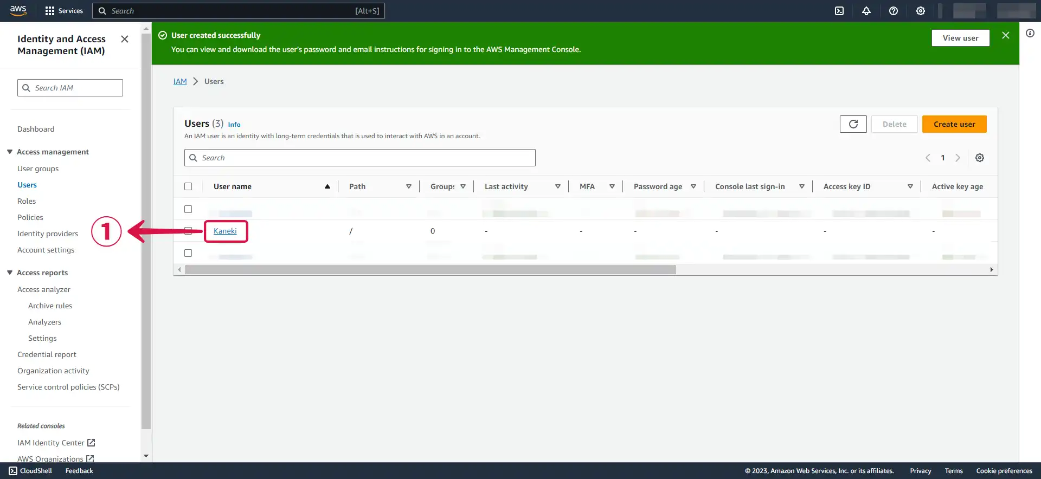Open the Info link beside Users
Viewport: 1041px width, 479px height.
tap(234, 125)
